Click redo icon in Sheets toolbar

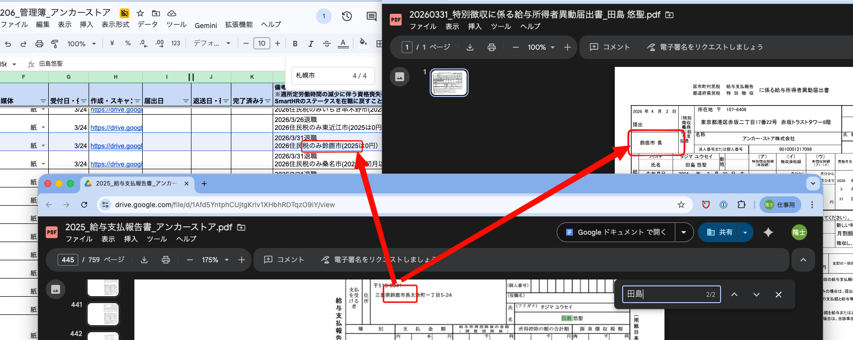pos(23,44)
